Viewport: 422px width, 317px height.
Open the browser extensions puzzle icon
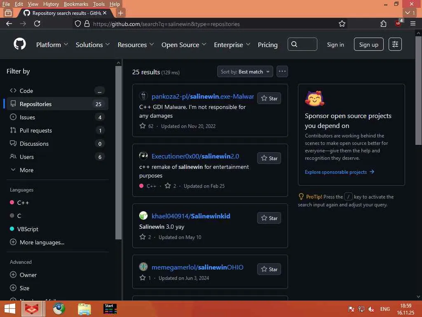(x=383, y=24)
